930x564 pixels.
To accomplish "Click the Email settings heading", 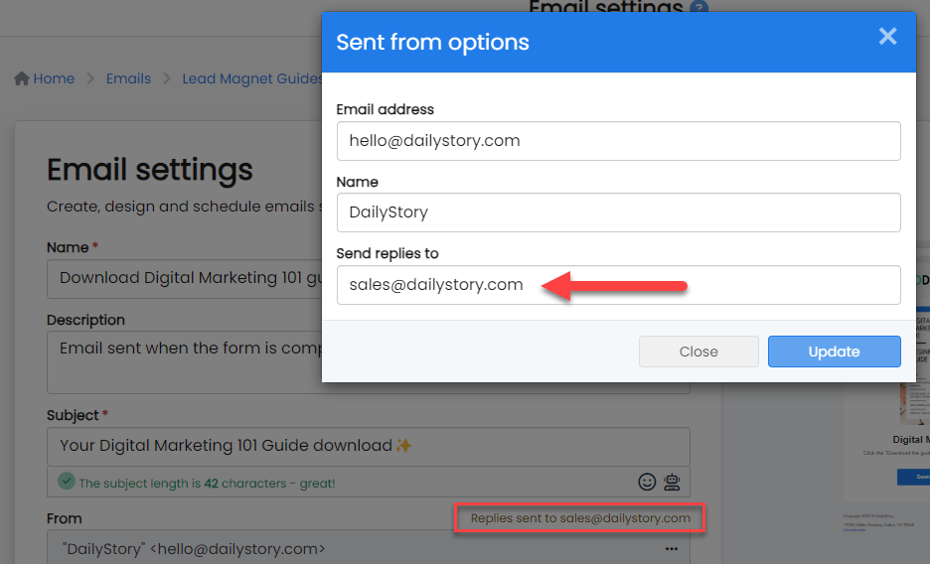I will pos(150,170).
